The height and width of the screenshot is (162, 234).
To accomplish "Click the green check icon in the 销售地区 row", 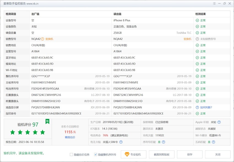I will pos(197,45).
